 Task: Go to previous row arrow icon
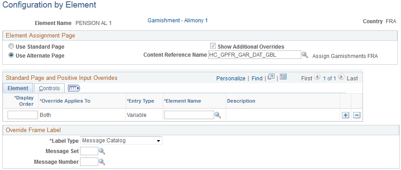point(317,77)
